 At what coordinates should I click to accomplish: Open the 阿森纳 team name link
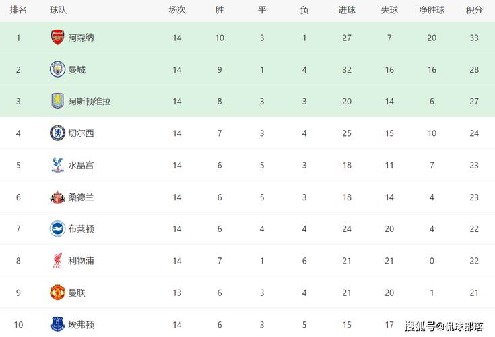[x=81, y=38]
